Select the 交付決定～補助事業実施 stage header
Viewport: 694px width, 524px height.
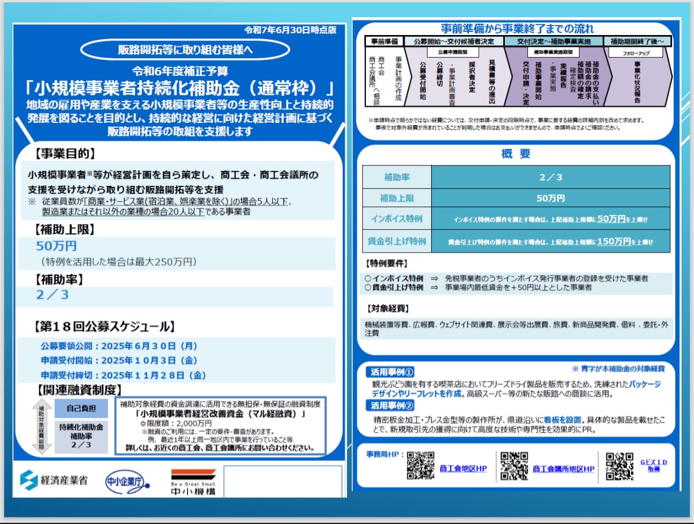click(x=553, y=41)
